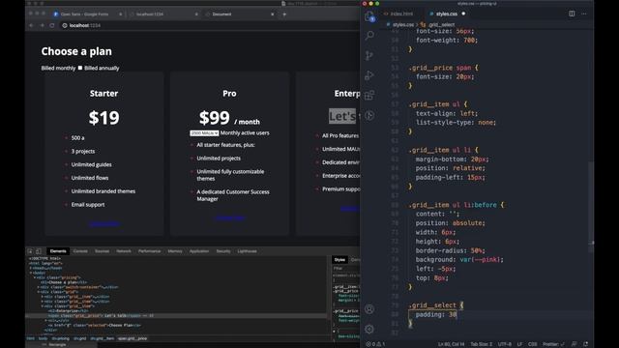Screen dimensions: 619x348
Task: Open the editor More Actions ellipsis
Action: point(584,14)
